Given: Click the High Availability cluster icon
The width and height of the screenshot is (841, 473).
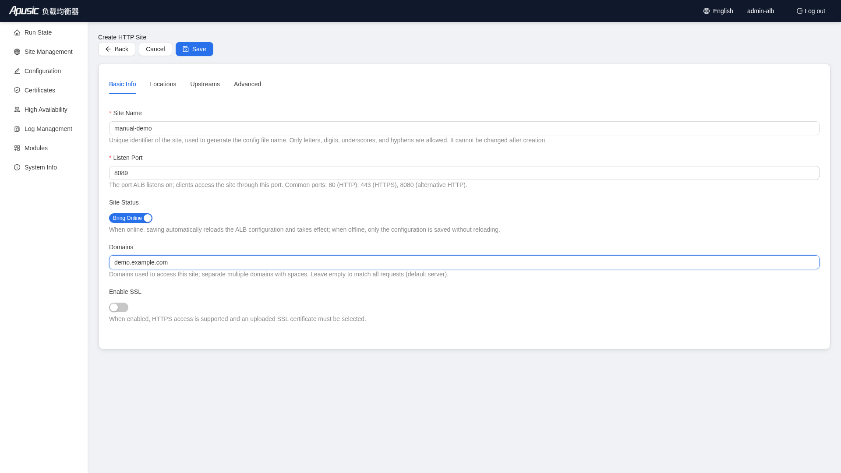Looking at the screenshot, I should point(17,109).
